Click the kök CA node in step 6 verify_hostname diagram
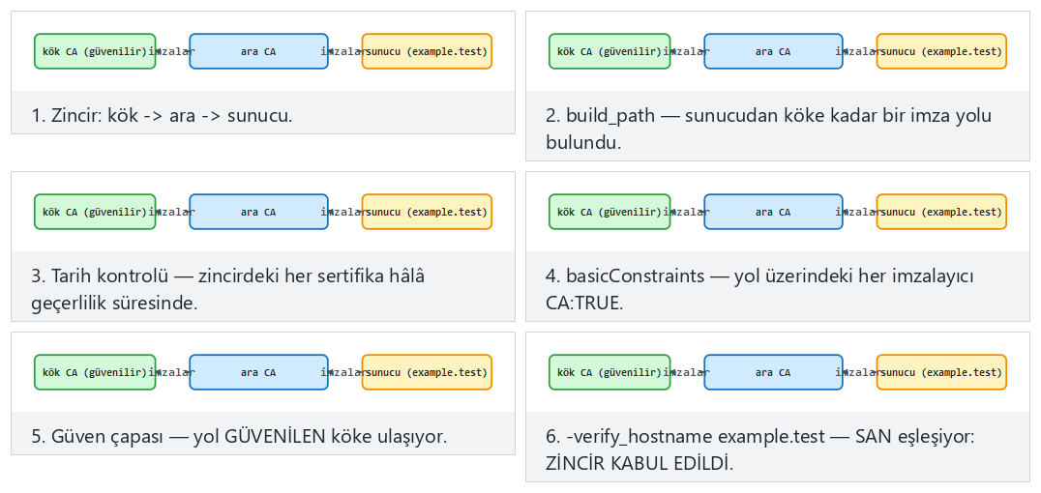Viewport: 1041px width, 493px height. [x=610, y=372]
